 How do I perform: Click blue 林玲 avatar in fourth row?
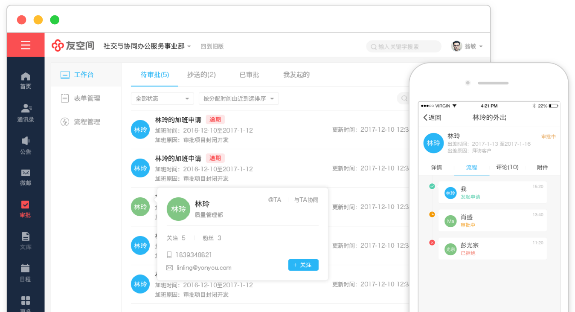(140, 246)
